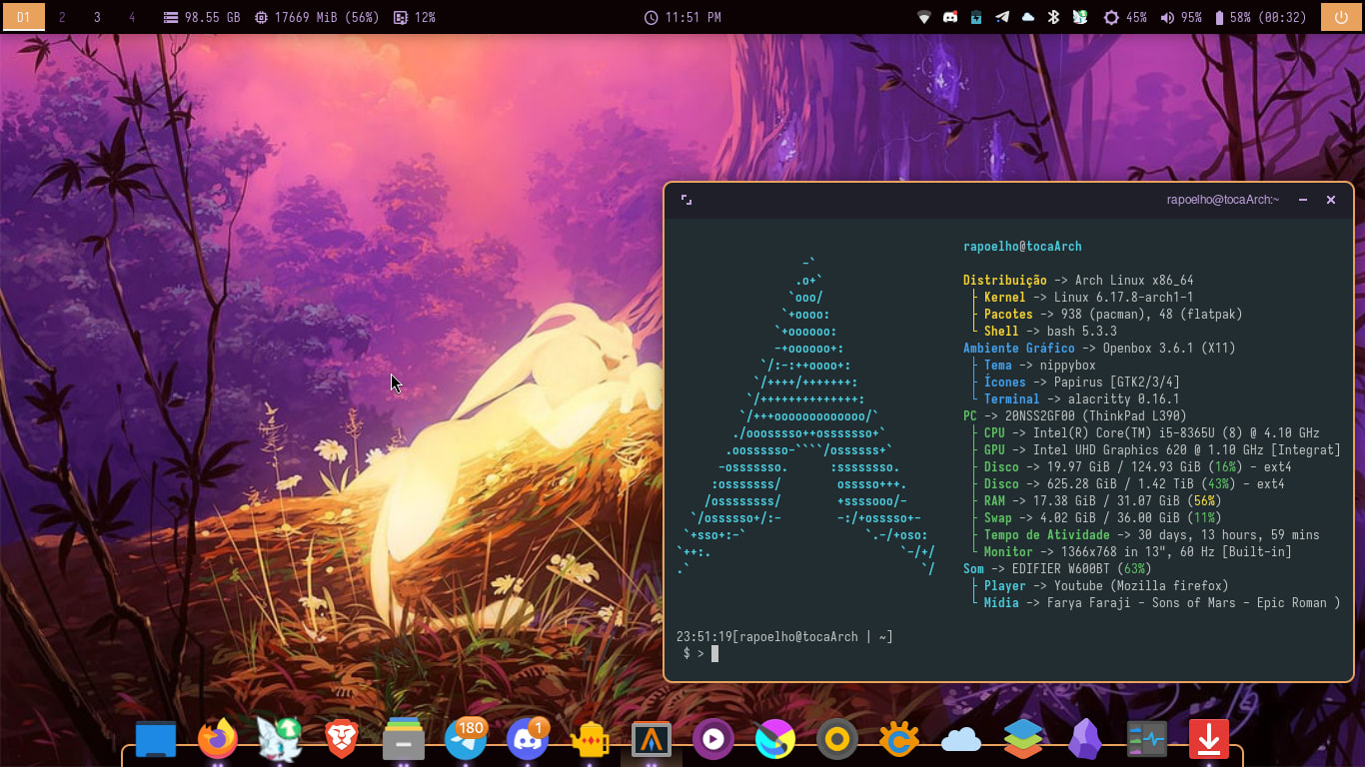This screenshot has width=1365, height=767.
Task: Open the power menu button
Action: [x=1341, y=17]
